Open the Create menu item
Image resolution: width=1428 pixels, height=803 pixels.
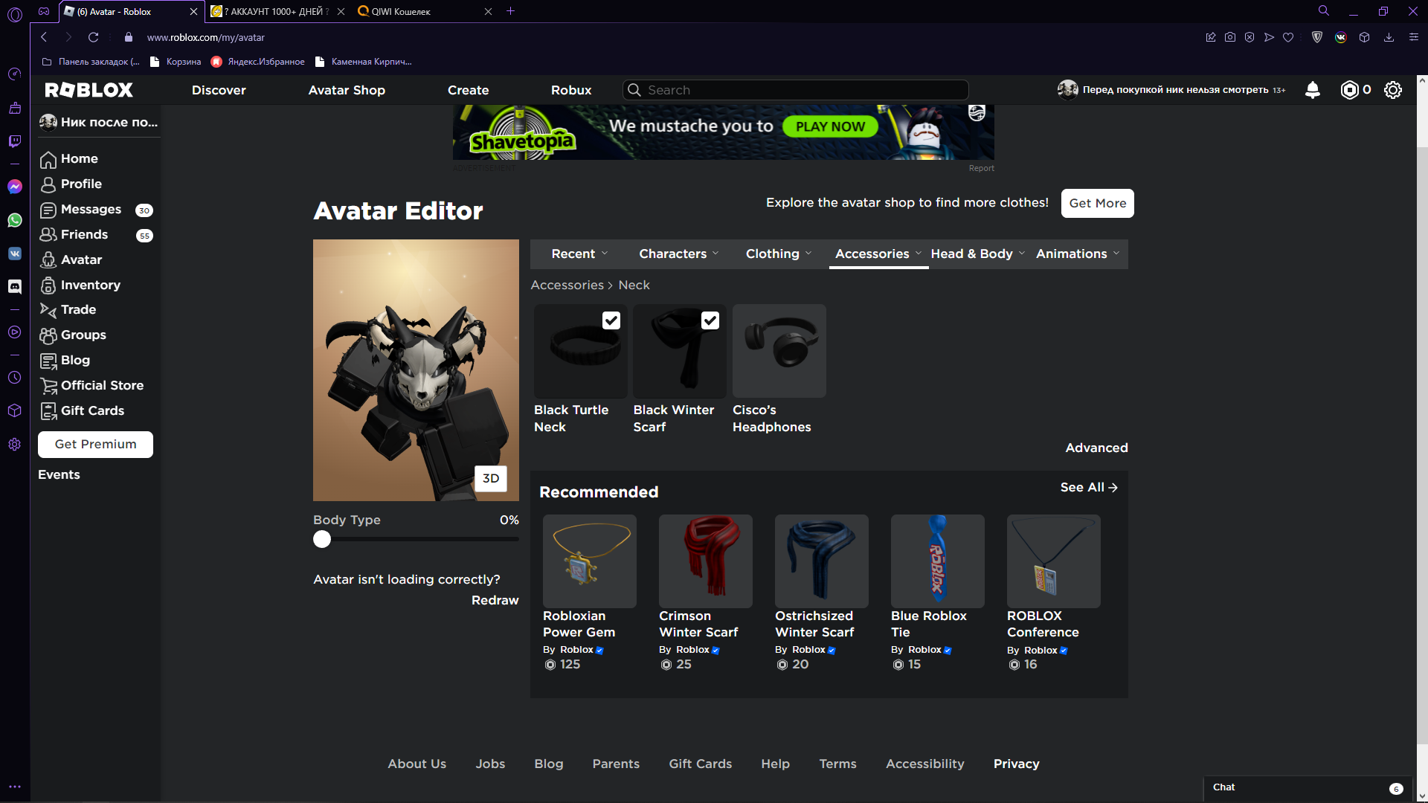[x=469, y=90]
